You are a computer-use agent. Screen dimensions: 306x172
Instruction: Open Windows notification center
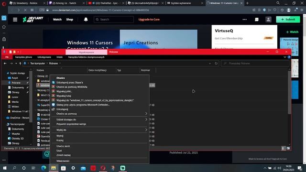300,168
